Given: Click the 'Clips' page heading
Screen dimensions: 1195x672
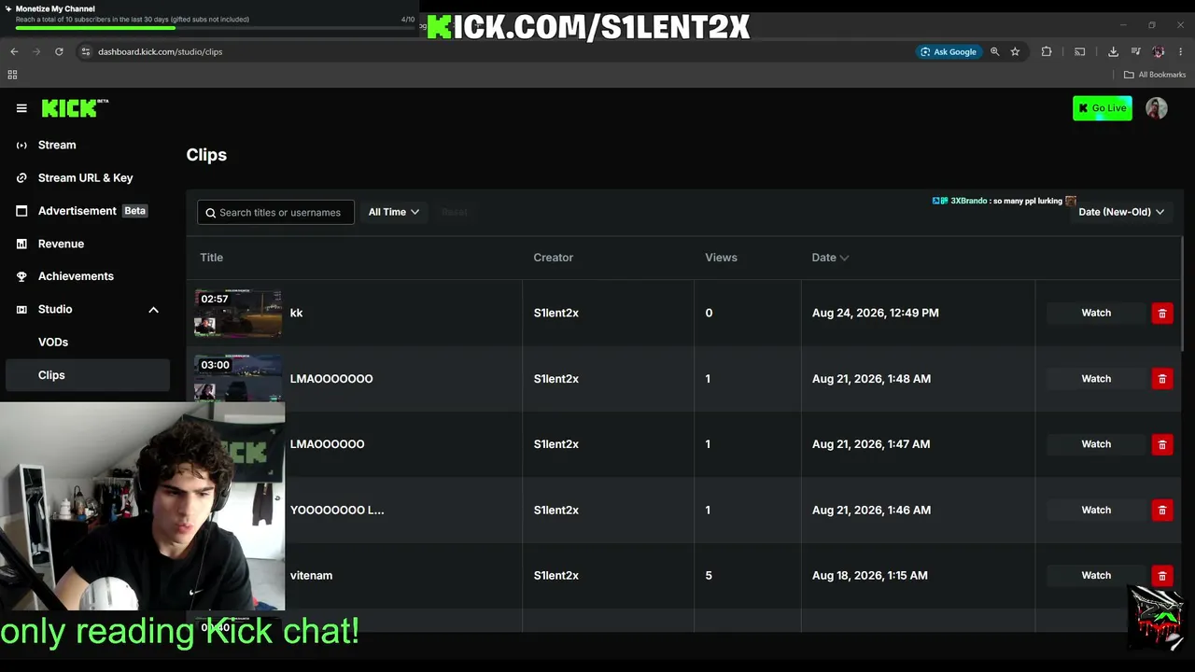Looking at the screenshot, I should 206,155.
